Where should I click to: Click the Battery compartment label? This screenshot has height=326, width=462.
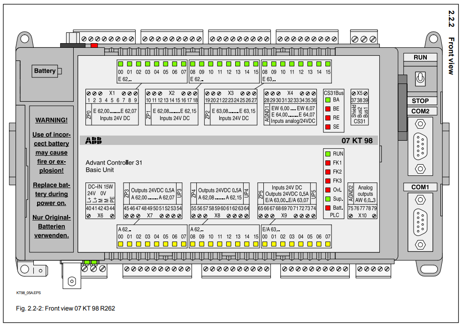tap(45, 71)
